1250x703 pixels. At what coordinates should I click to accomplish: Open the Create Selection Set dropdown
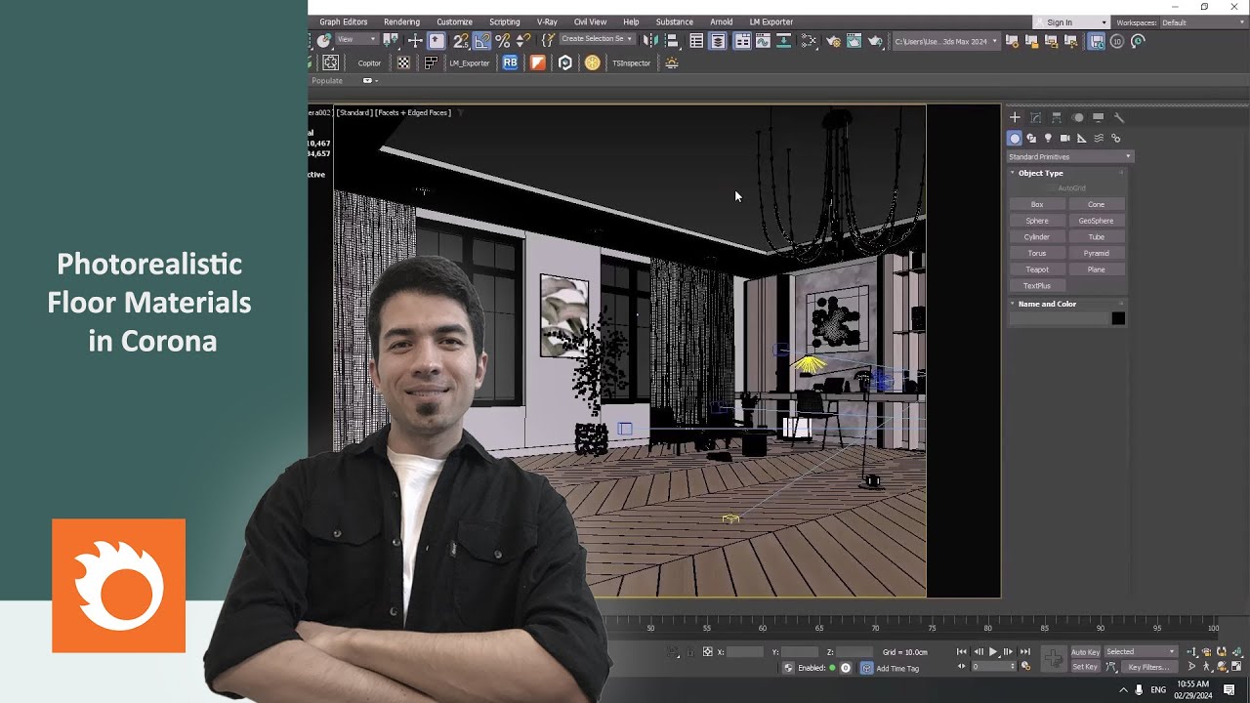click(597, 39)
